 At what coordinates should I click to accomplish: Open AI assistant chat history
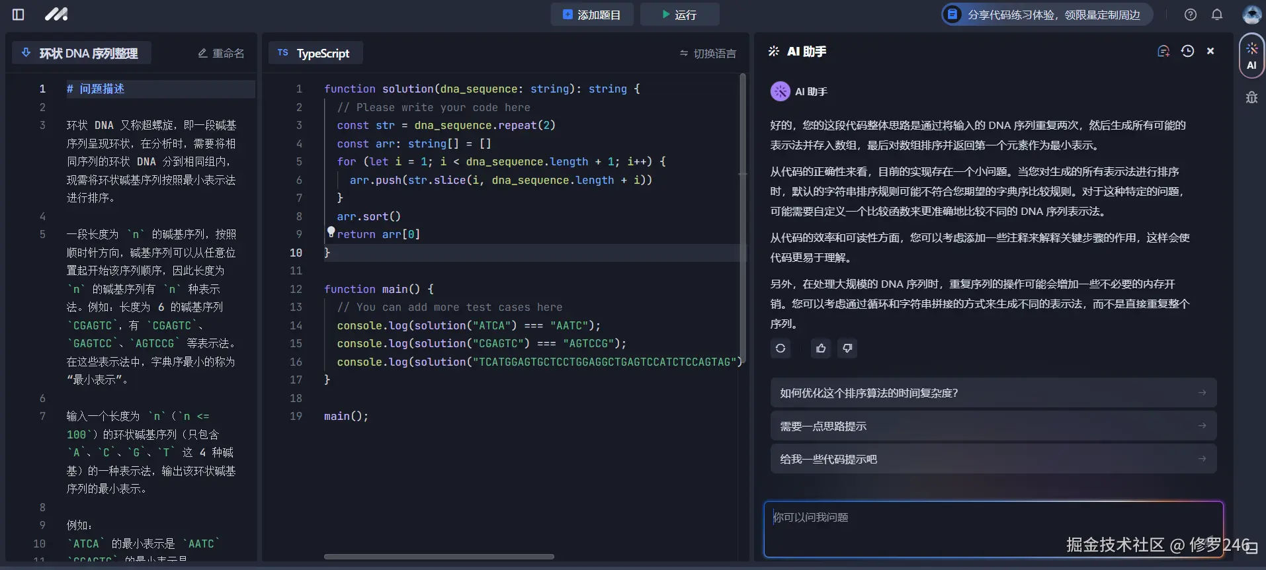pyautogui.click(x=1187, y=52)
